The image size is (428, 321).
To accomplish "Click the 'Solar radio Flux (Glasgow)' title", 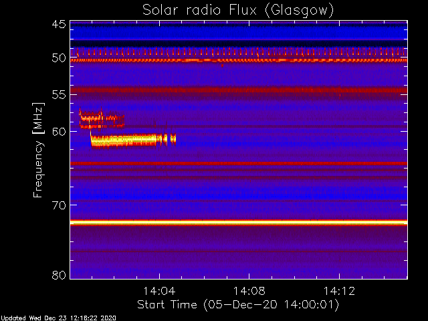I will [238, 11].
